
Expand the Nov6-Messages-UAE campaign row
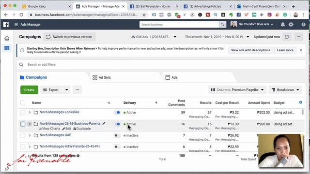30,135
